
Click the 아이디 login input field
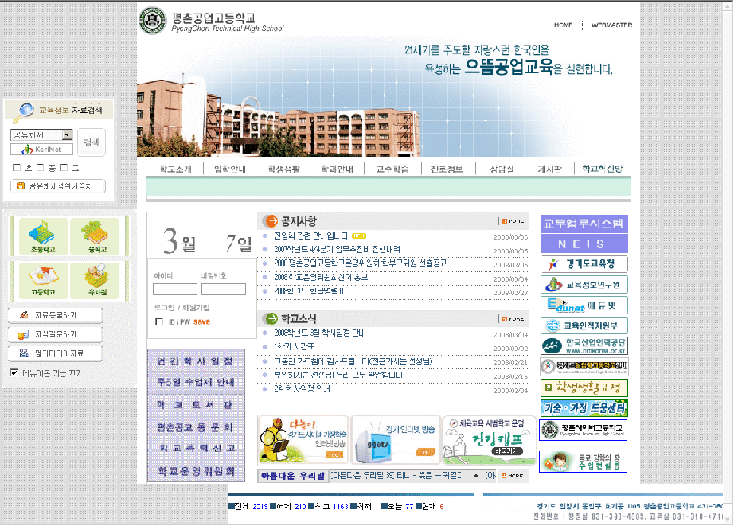pos(175,290)
